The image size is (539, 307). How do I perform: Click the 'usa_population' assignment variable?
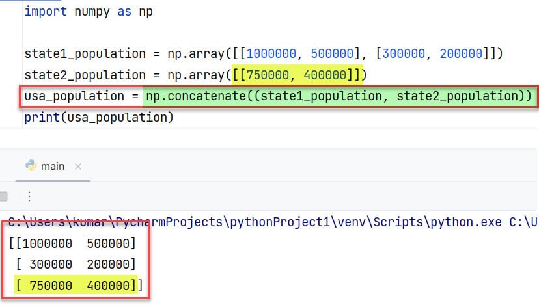tap(74, 96)
